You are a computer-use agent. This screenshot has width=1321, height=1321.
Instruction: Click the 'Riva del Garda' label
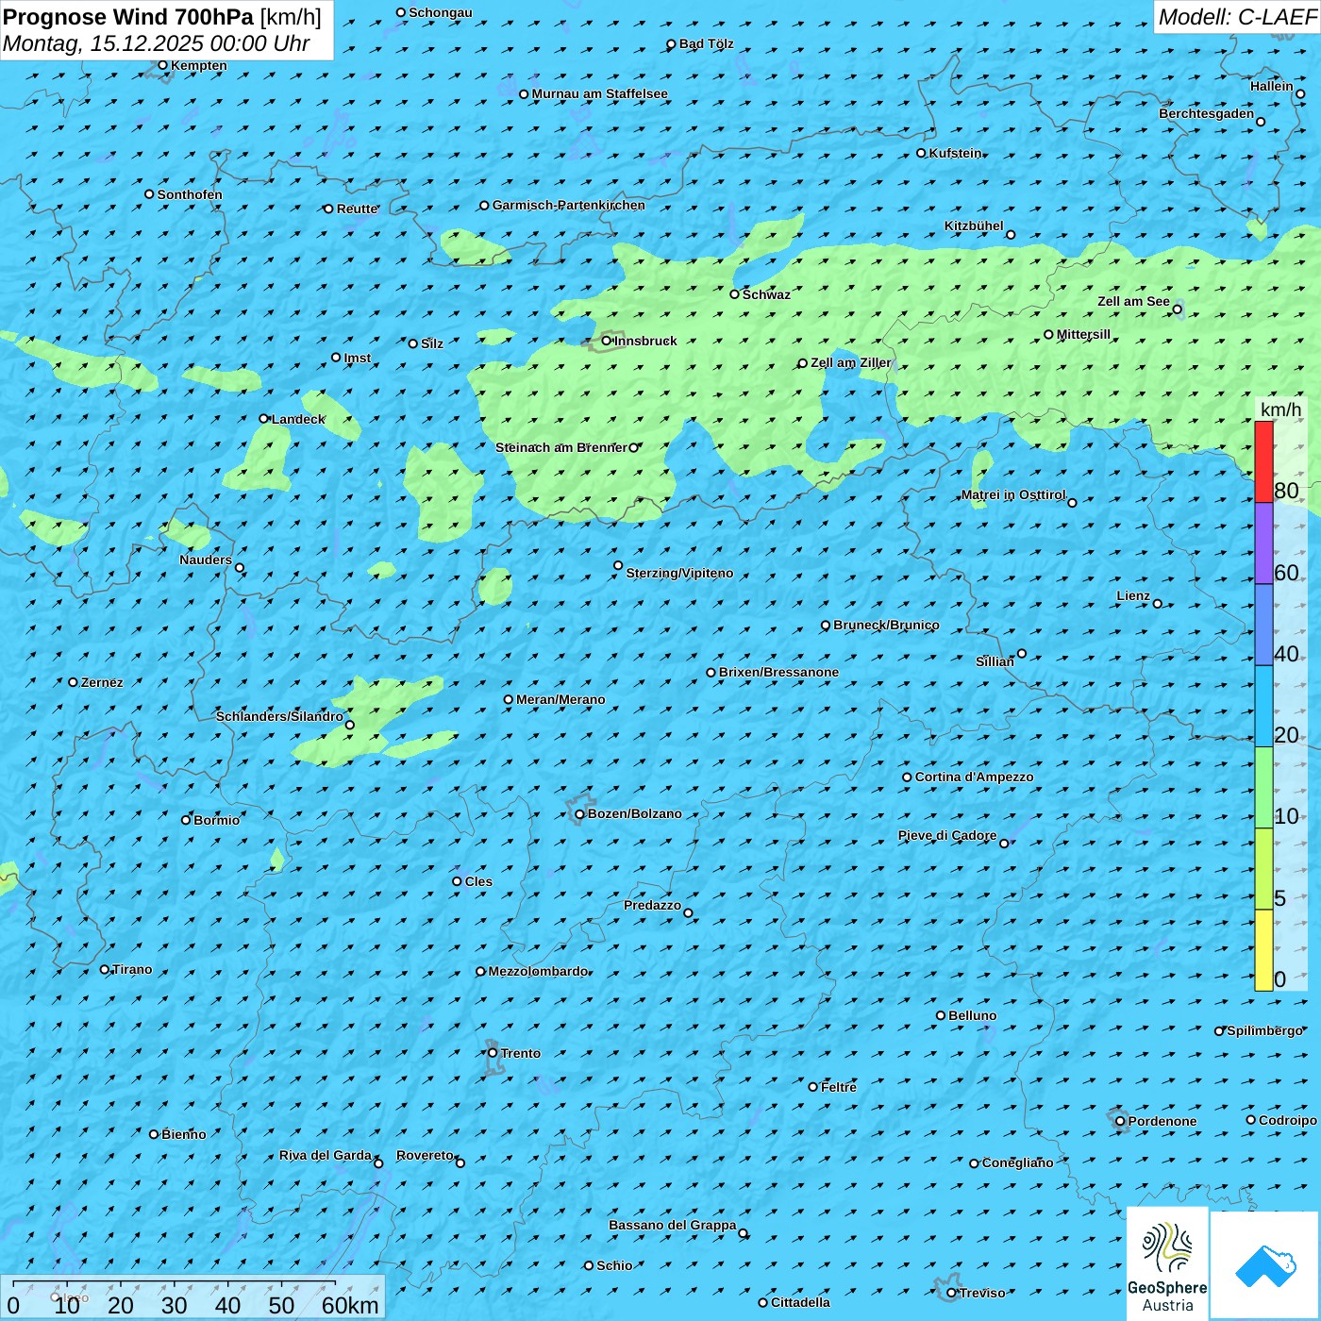(326, 1155)
